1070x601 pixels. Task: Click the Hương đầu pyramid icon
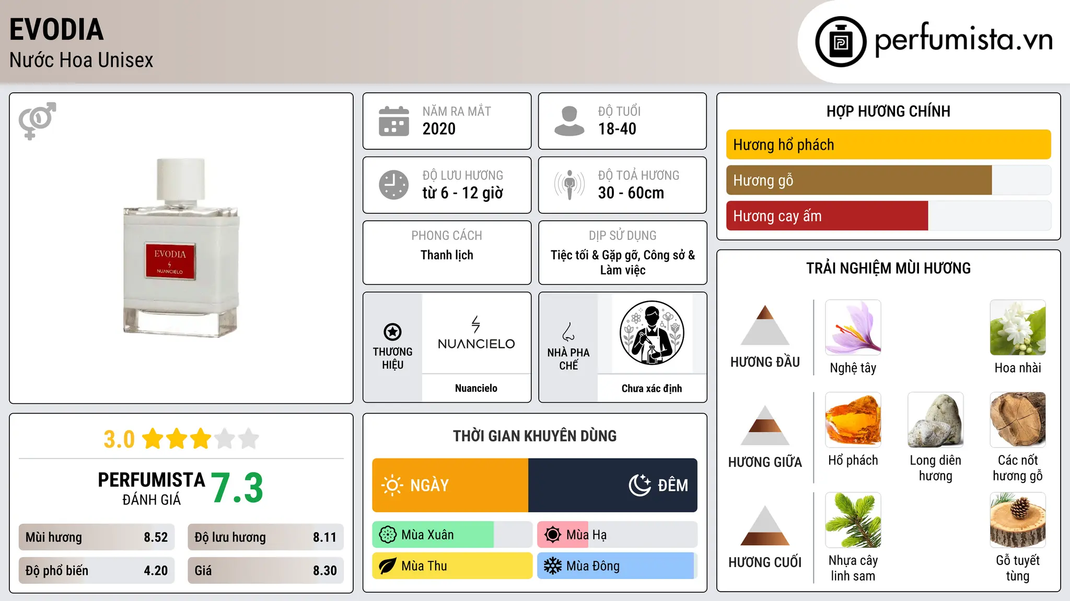pos(765,325)
